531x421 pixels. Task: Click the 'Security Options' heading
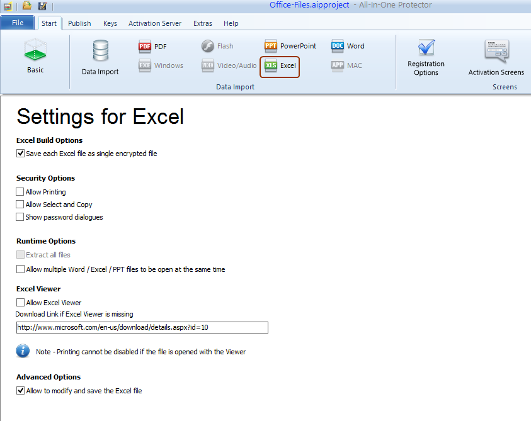[46, 178]
